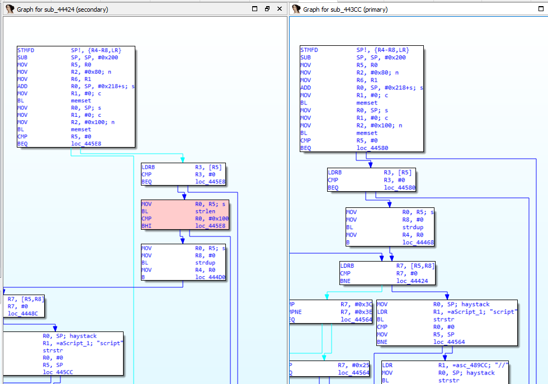Click the IDA mascot icon on secondary graph title bar
548x384 pixels.
point(9,8)
